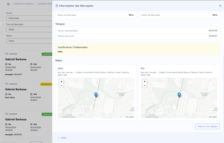Image resolution: width=224 pixels, height=143 pixels.
Task: Zoom in on the Fim map
Action: pyautogui.click(x=145, y=81)
